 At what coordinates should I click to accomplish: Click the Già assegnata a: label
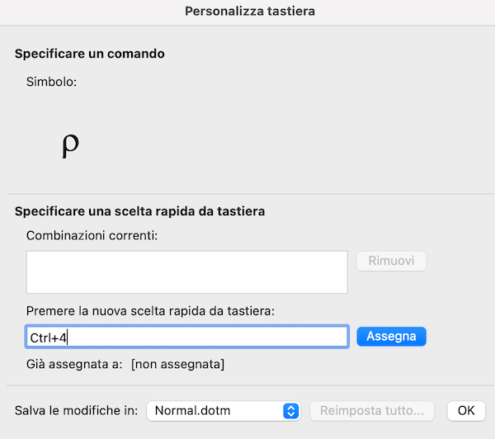74,364
